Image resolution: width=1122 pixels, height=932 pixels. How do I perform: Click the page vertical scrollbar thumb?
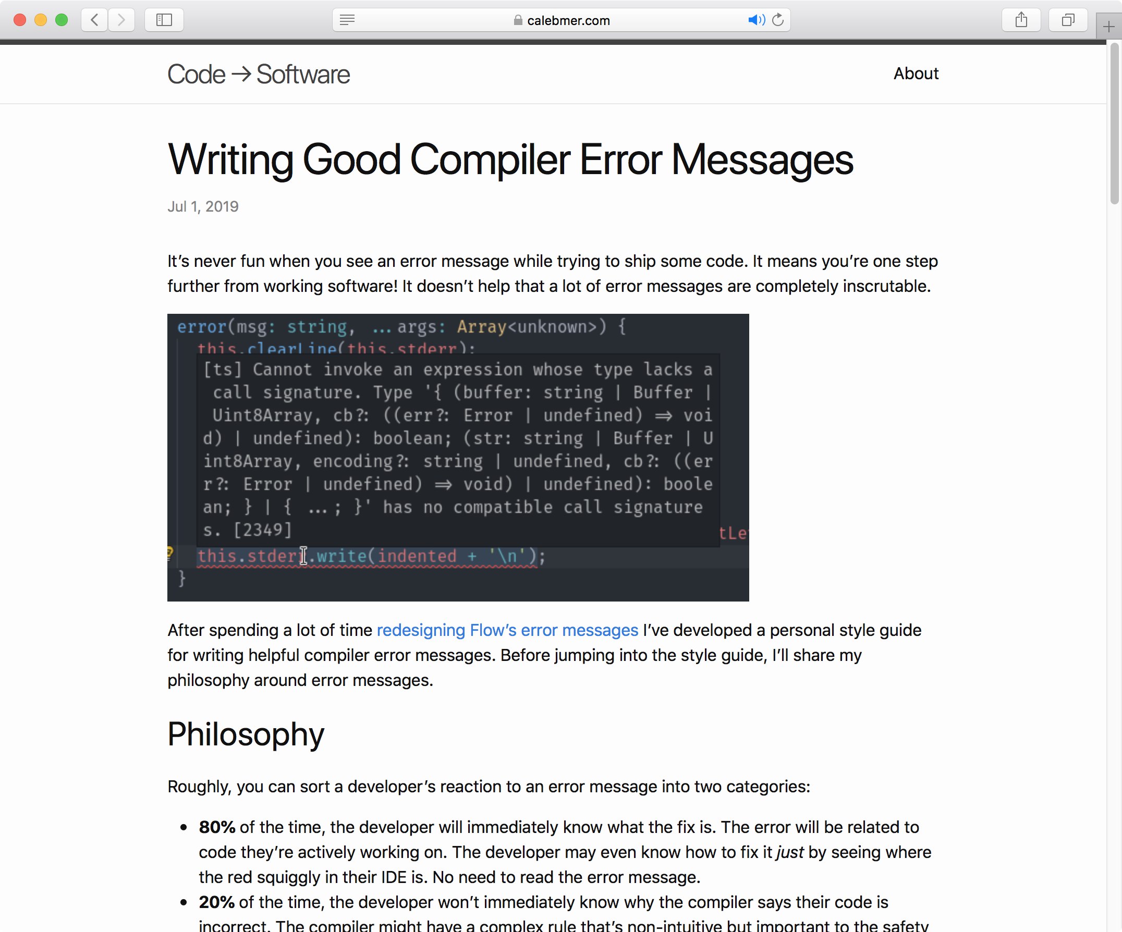point(1114,124)
